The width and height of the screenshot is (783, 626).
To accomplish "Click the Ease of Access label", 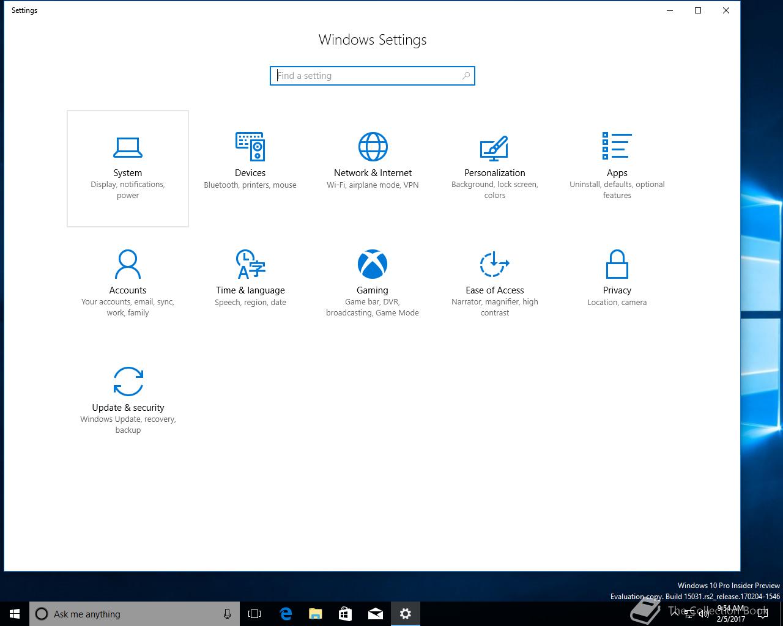I will tap(495, 290).
